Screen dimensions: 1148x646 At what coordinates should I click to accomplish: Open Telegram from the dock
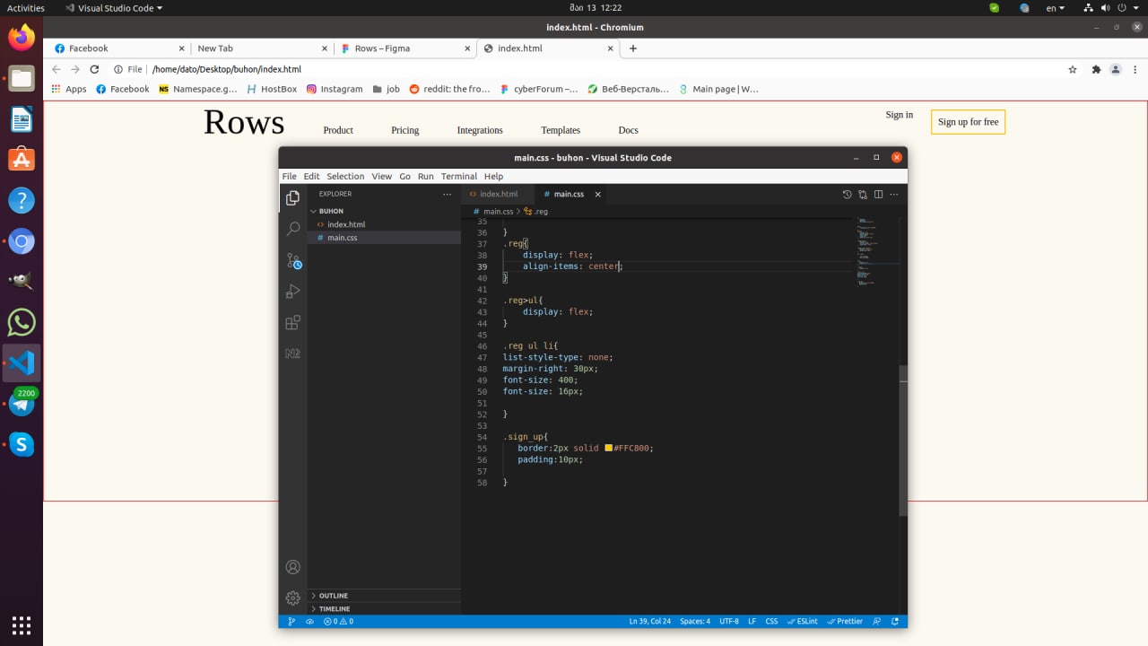22,404
